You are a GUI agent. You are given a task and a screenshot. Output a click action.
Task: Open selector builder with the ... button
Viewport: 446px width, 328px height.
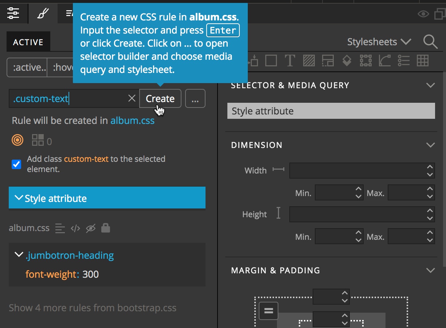click(x=195, y=98)
